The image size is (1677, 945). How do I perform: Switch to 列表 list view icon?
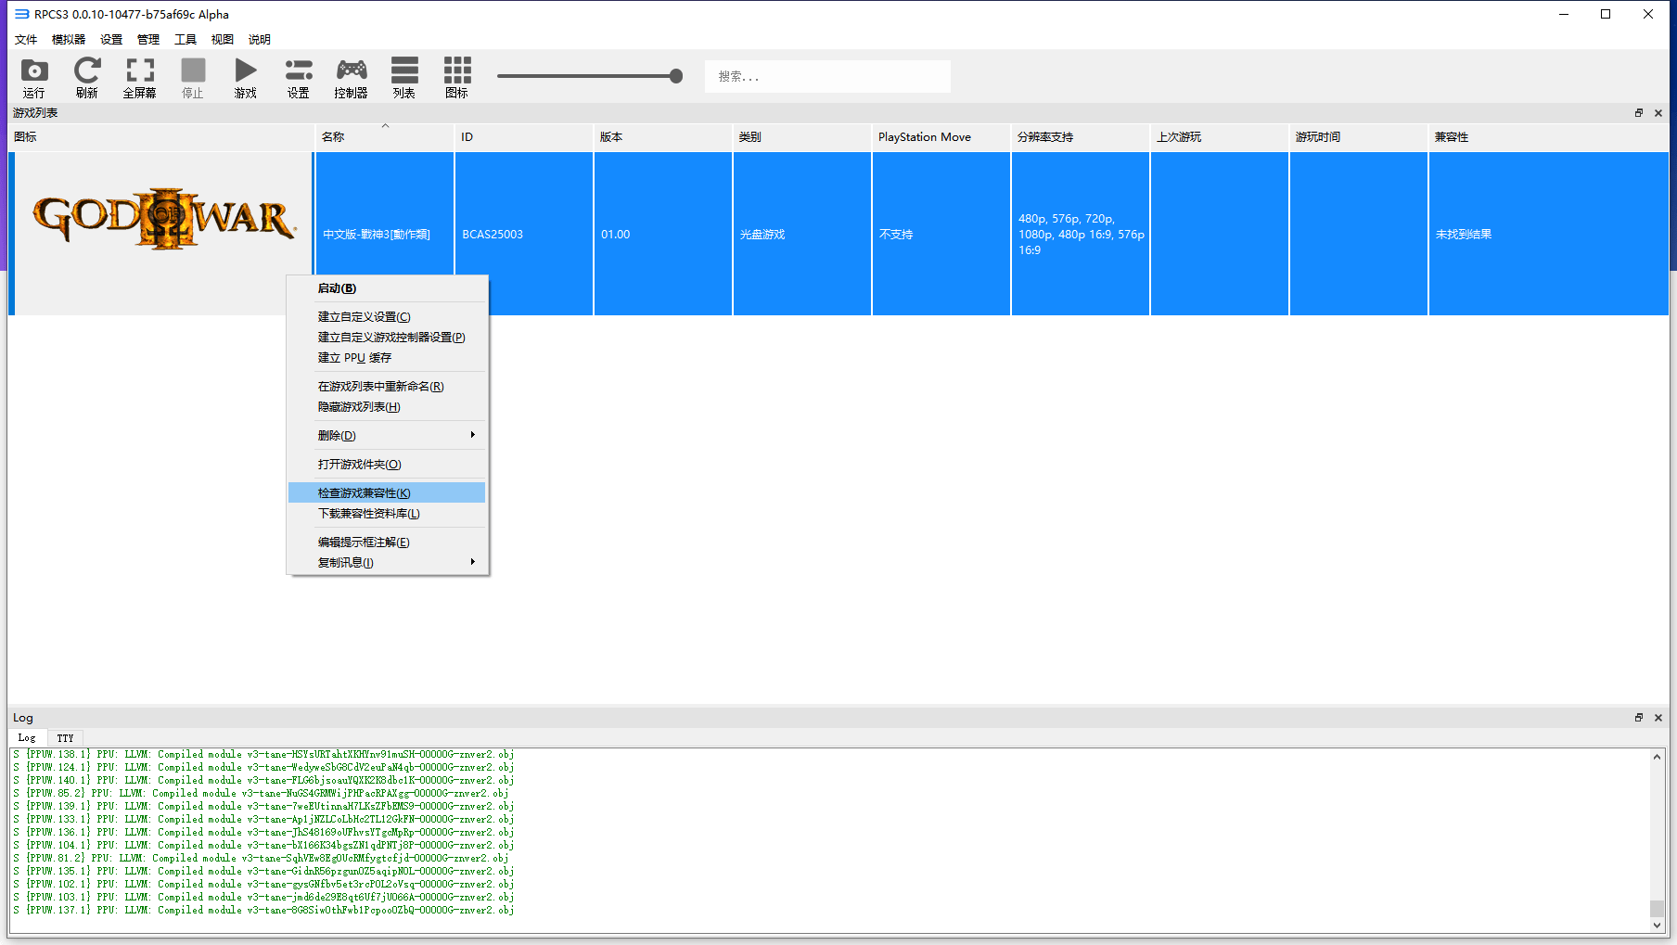pyautogui.click(x=404, y=70)
